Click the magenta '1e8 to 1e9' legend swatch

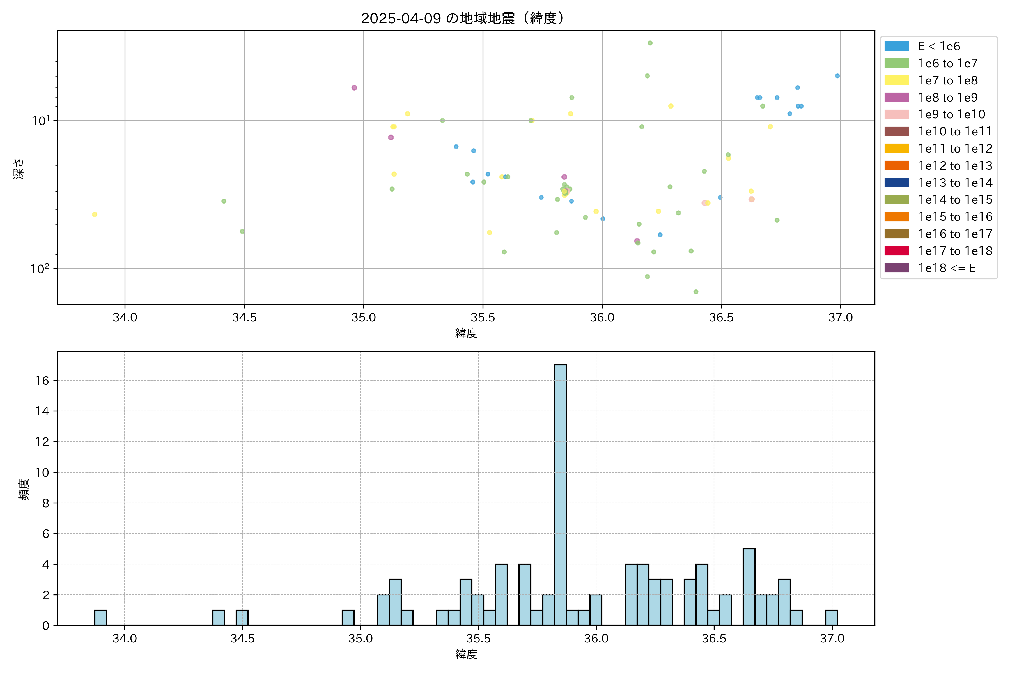(896, 97)
